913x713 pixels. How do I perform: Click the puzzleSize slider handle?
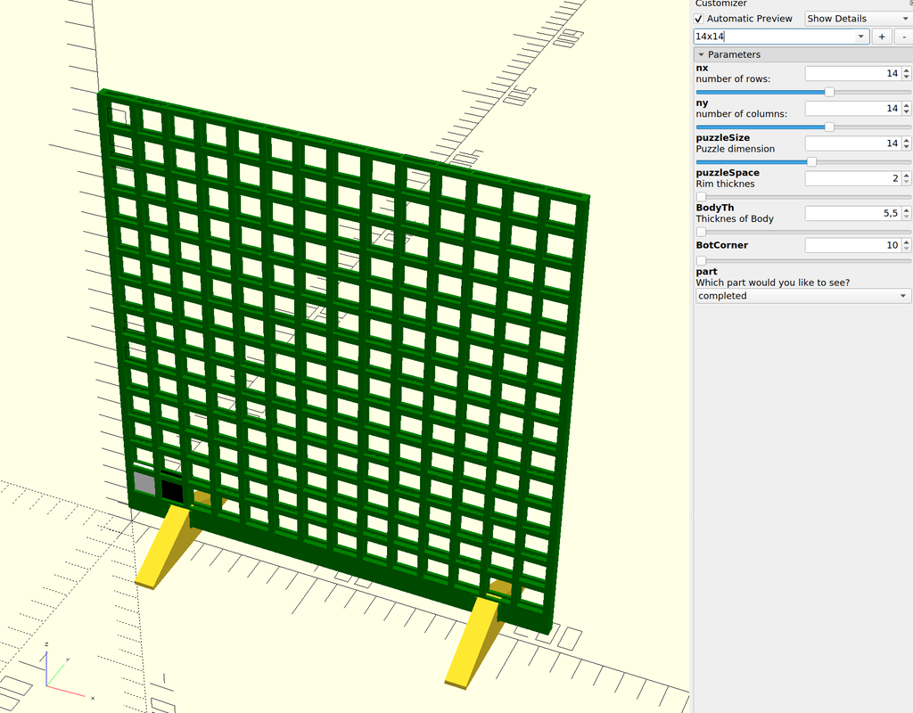[811, 161]
